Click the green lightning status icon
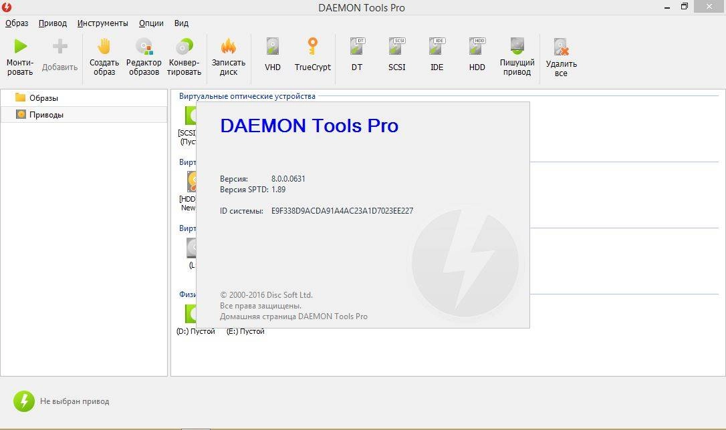The height and width of the screenshot is (430, 726). coord(23,401)
